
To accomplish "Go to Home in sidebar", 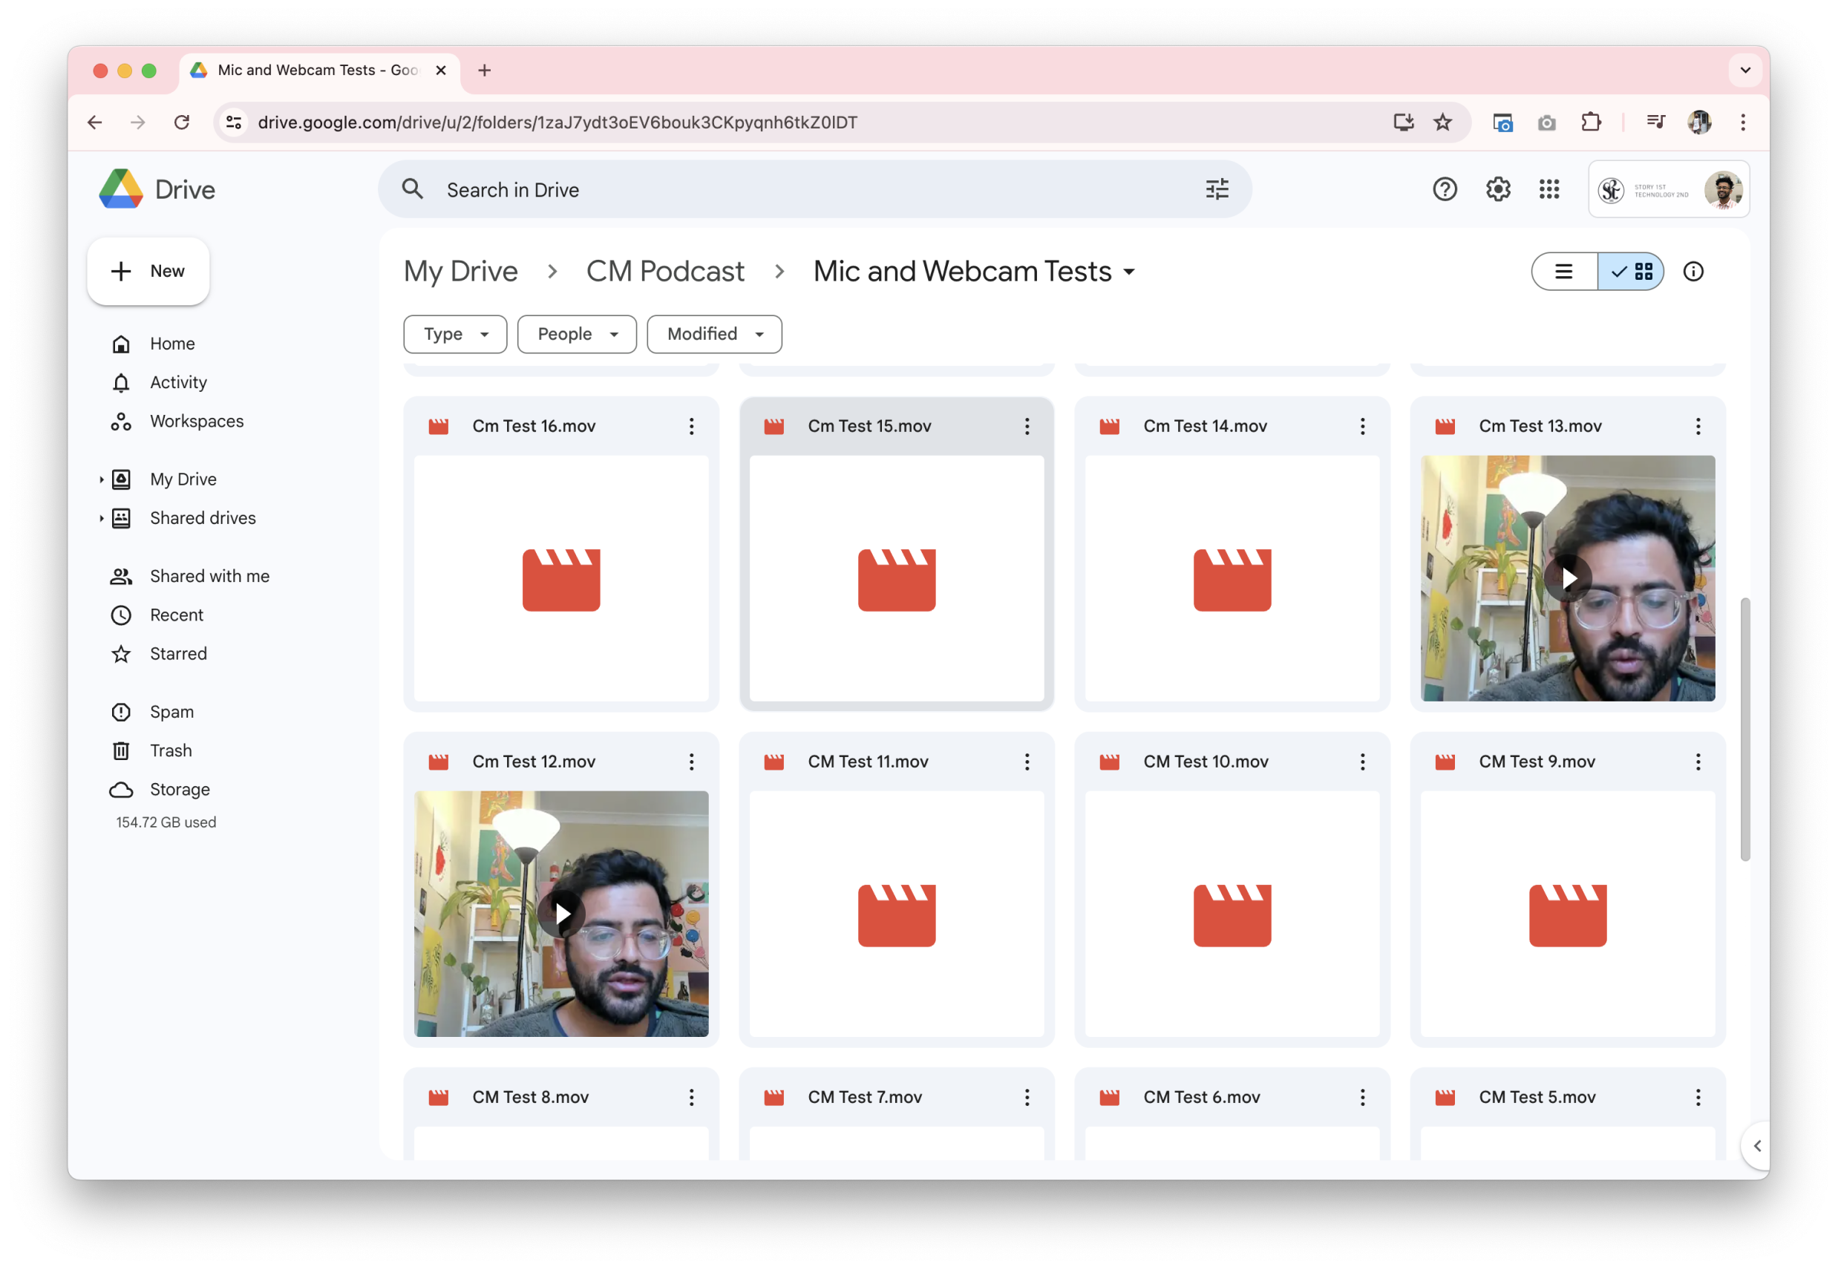I will (172, 344).
